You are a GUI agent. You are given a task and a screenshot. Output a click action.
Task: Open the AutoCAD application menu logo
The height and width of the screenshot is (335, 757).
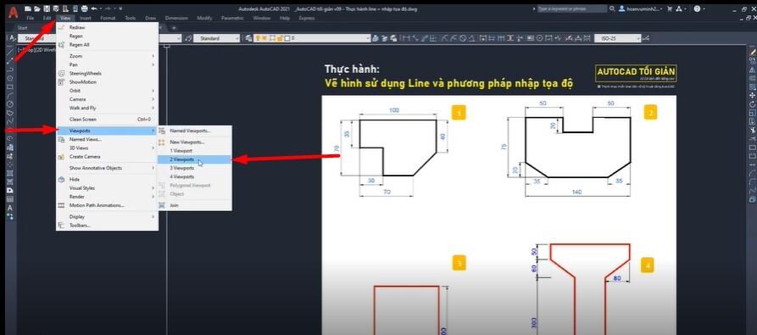pos(13,12)
